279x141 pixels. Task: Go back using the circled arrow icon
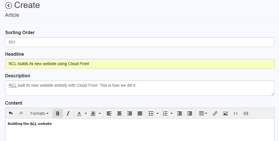tap(9, 5)
